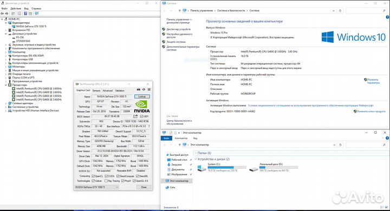This screenshot has height=211, width=390.
Task: Open the Действие menu in Device Manager
Action: click(x=16, y=9)
